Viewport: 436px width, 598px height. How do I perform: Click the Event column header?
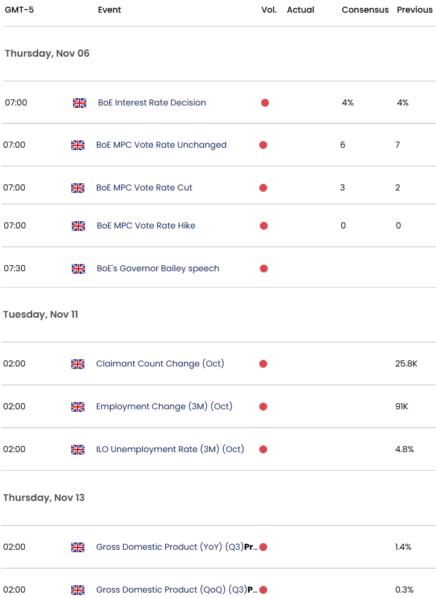(110, 10)
